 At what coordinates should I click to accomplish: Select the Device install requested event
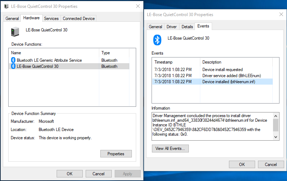(212, 70)
